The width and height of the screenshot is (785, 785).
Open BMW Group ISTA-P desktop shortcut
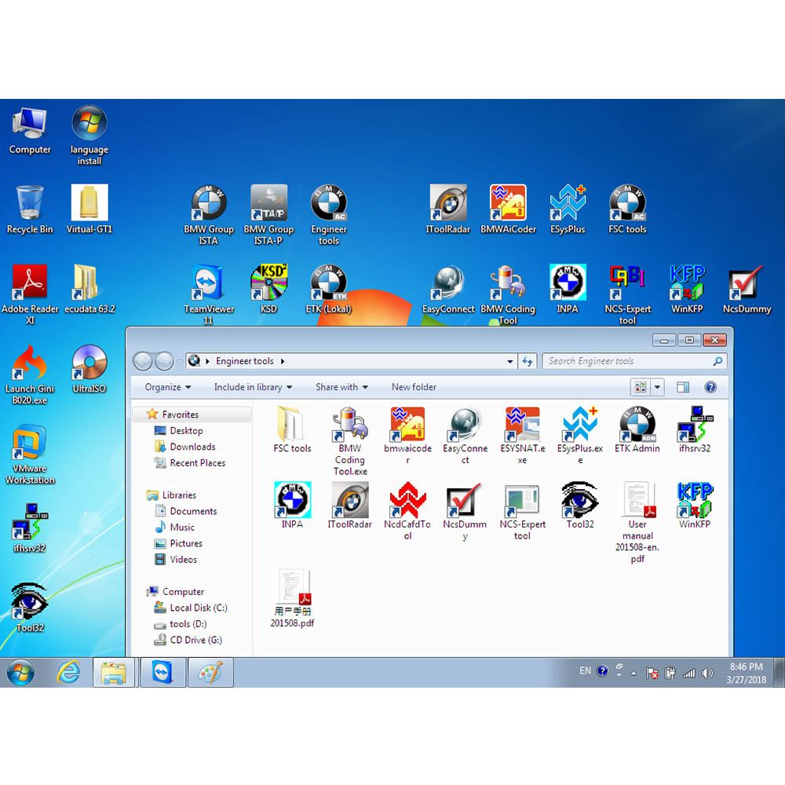point(268,215)
